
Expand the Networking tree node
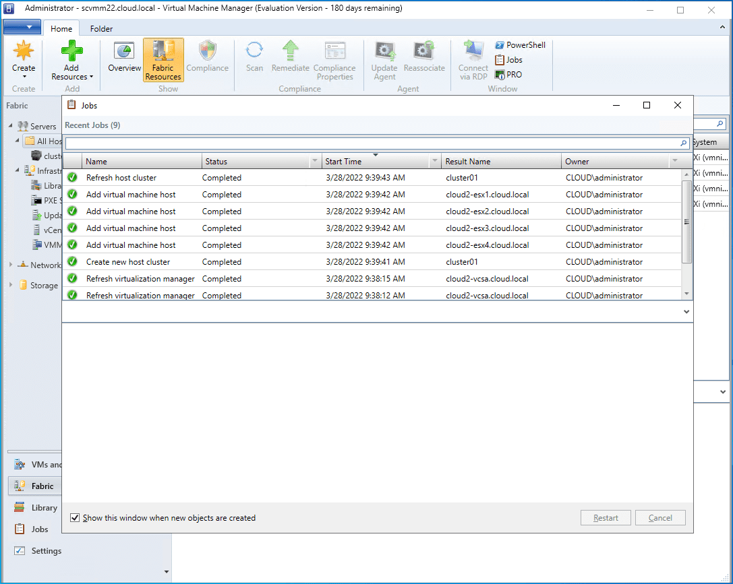coord(10,264)
